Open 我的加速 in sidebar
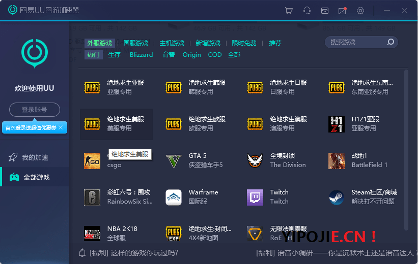 click(x=35, y=157)
